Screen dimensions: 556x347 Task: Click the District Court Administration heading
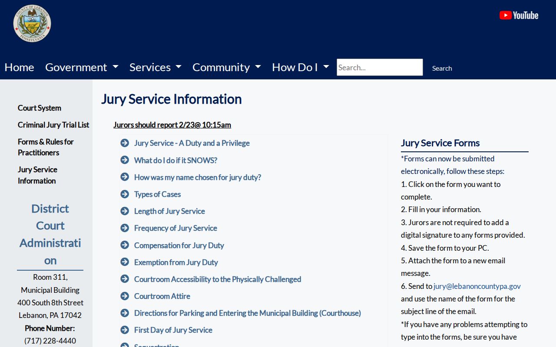50,234
